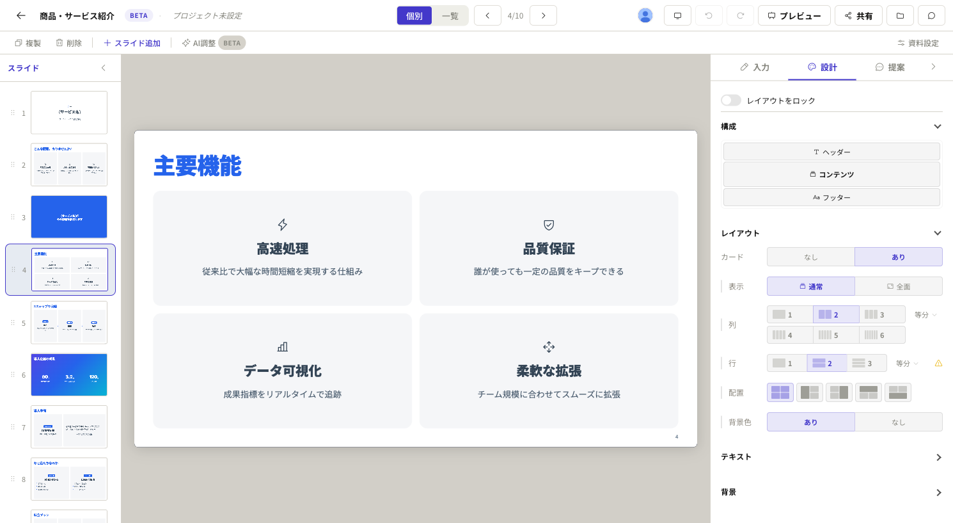Choose arrangement with large right cell
The height and width of the screenshot is (523, 953).
839,392
